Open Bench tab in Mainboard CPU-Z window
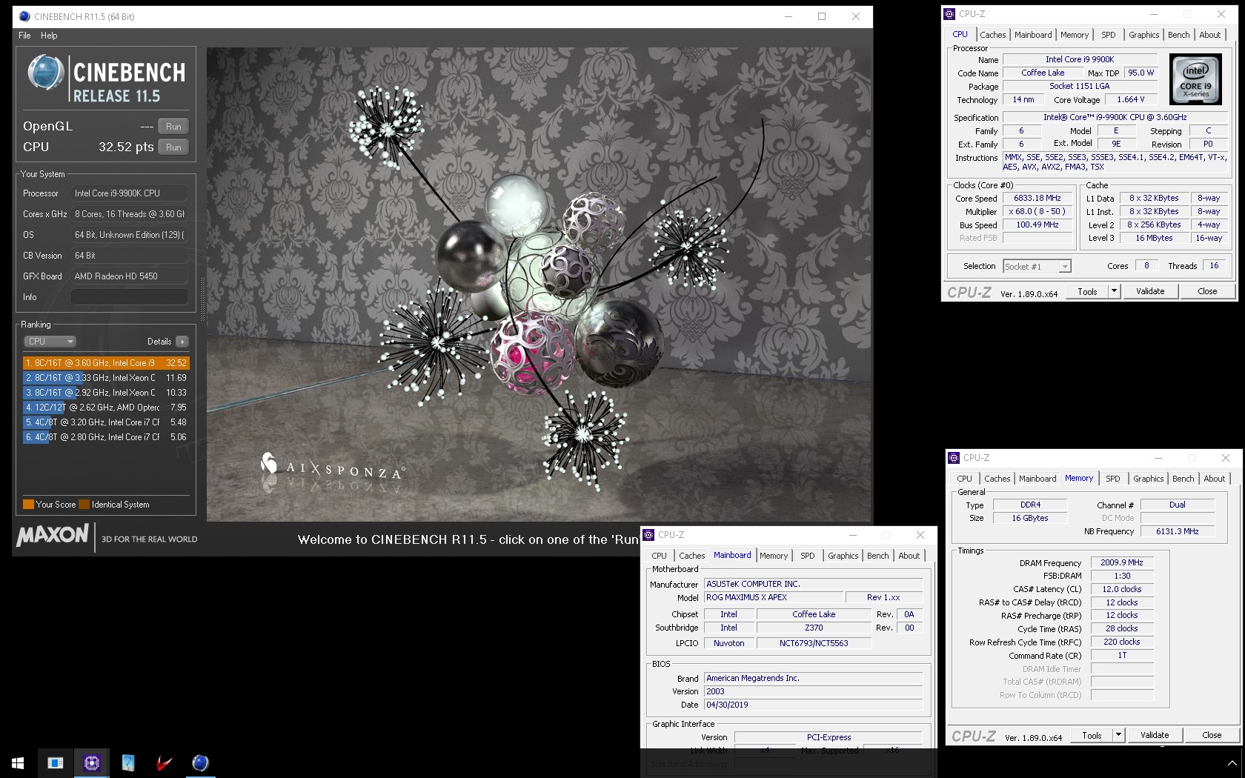 coord(877,556)
